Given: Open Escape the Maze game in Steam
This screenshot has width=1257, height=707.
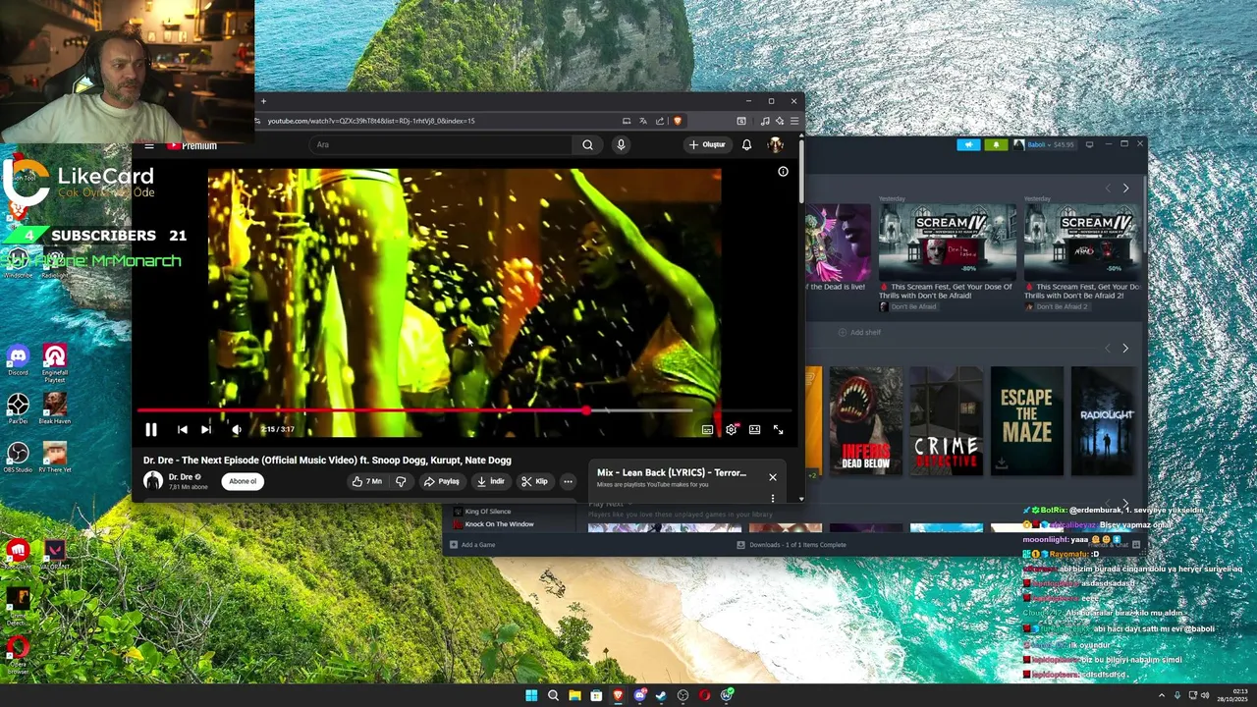Looking at the screenshot, I should (x=1027, y=421).
